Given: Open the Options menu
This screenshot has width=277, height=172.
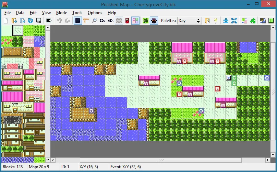Looking at the screenshot, I should 95,13.
